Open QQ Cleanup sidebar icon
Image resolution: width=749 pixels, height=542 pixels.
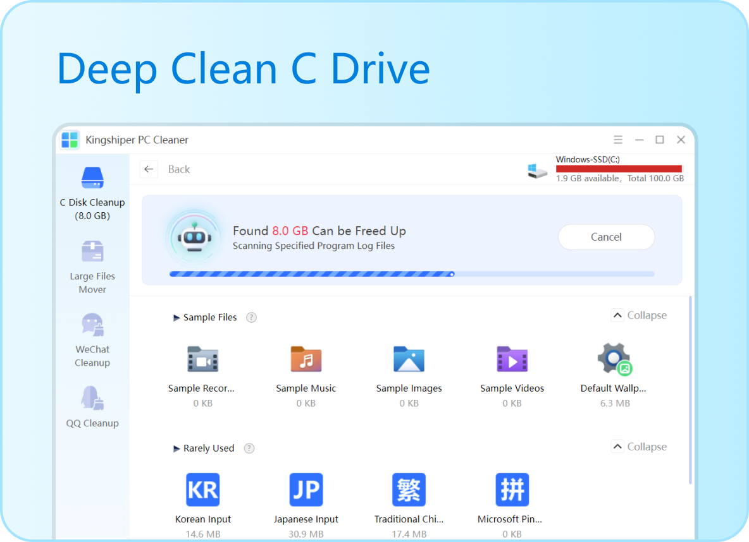[92, 399]
